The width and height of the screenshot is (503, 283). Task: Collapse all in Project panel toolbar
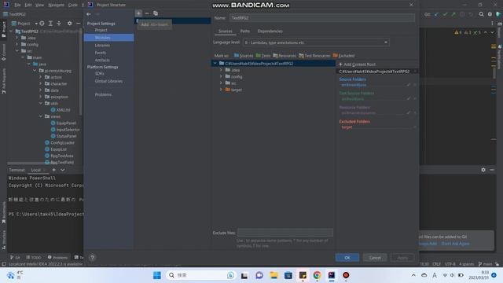[59, 24]
